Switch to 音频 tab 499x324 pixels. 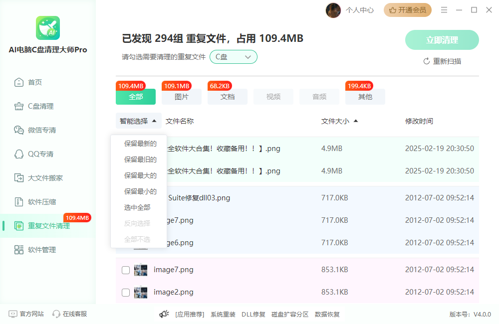[x=319, y=97]
